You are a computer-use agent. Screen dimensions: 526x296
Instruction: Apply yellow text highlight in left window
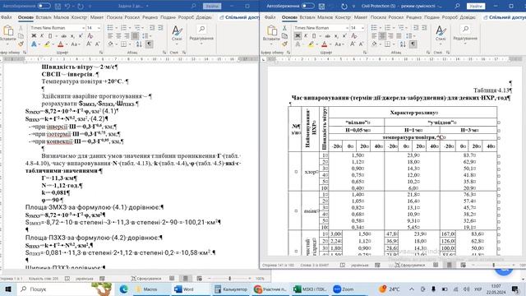tap(46, 44)
